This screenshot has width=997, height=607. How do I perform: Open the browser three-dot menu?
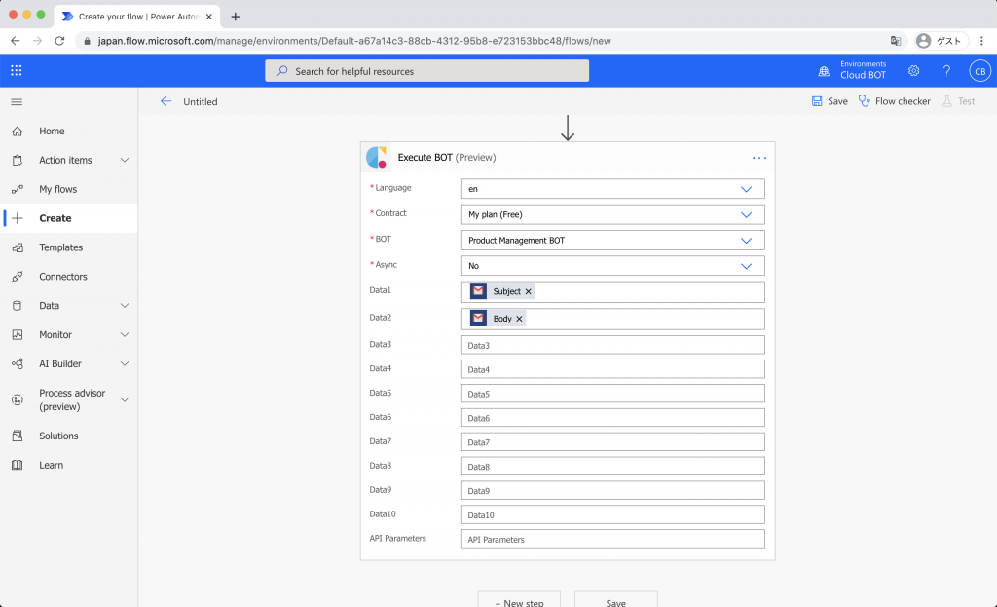pos(981,41)
